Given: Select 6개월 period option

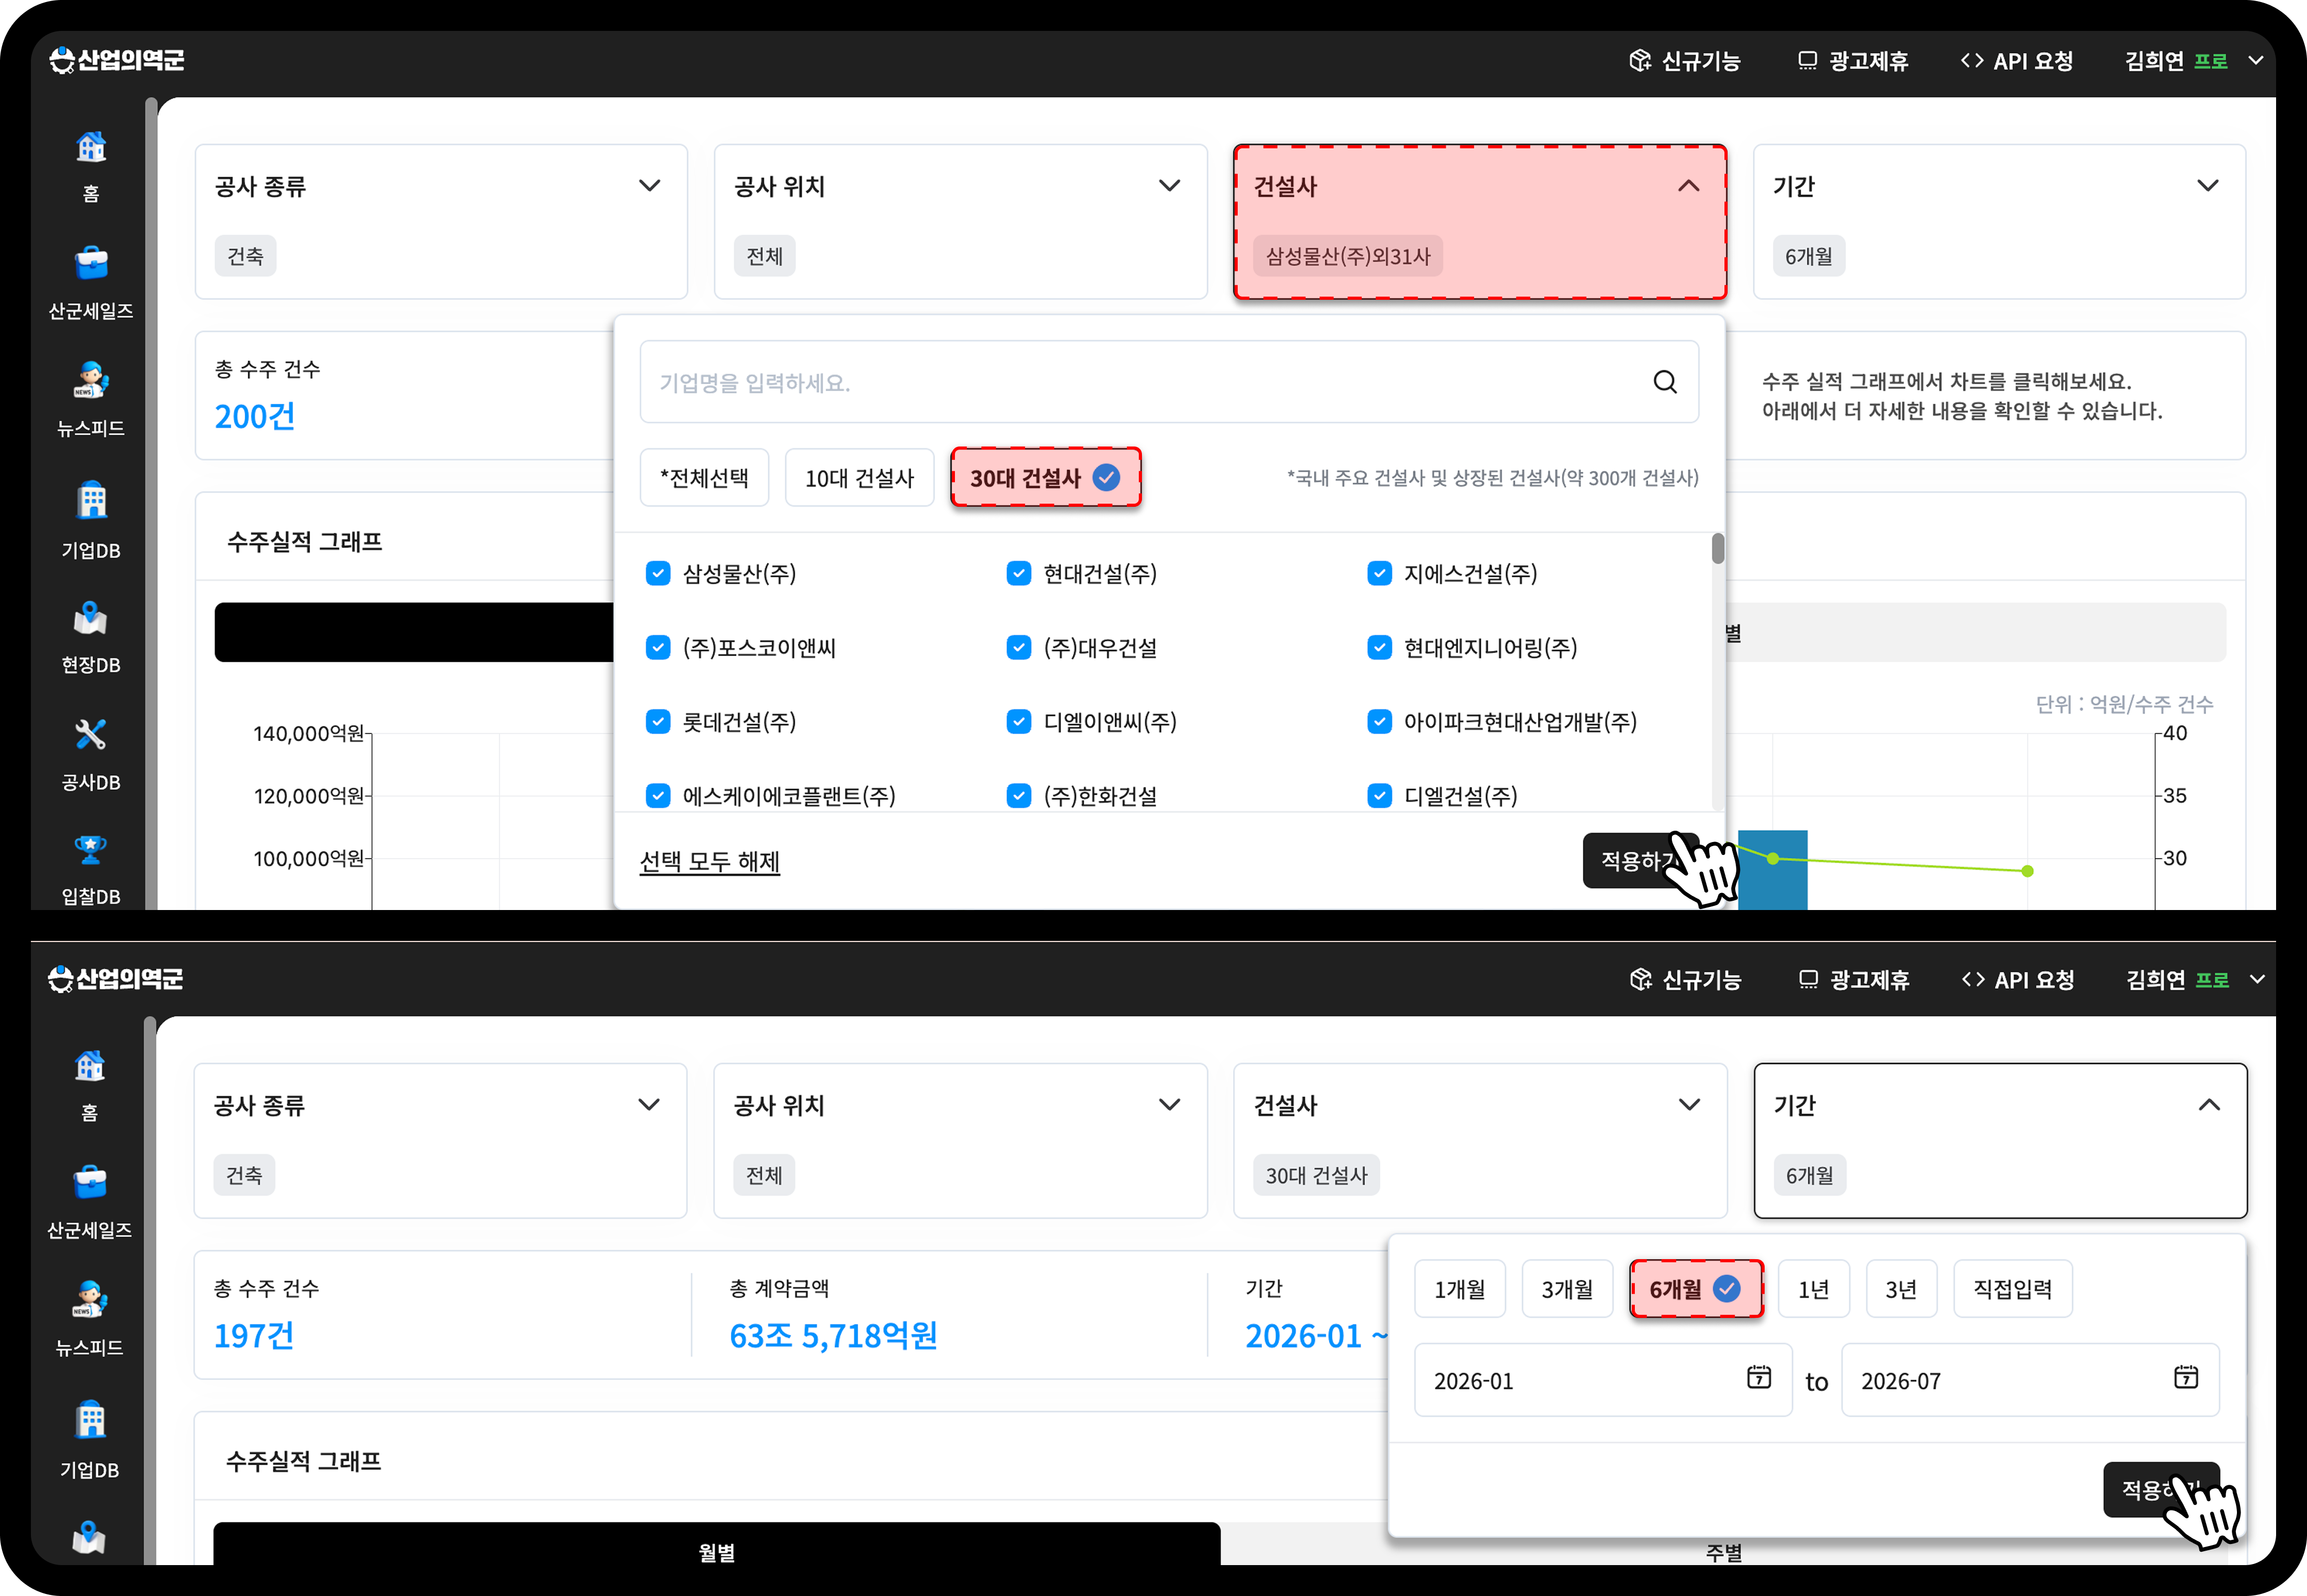Looking at the screenshot, I should click(1696, 1289).
